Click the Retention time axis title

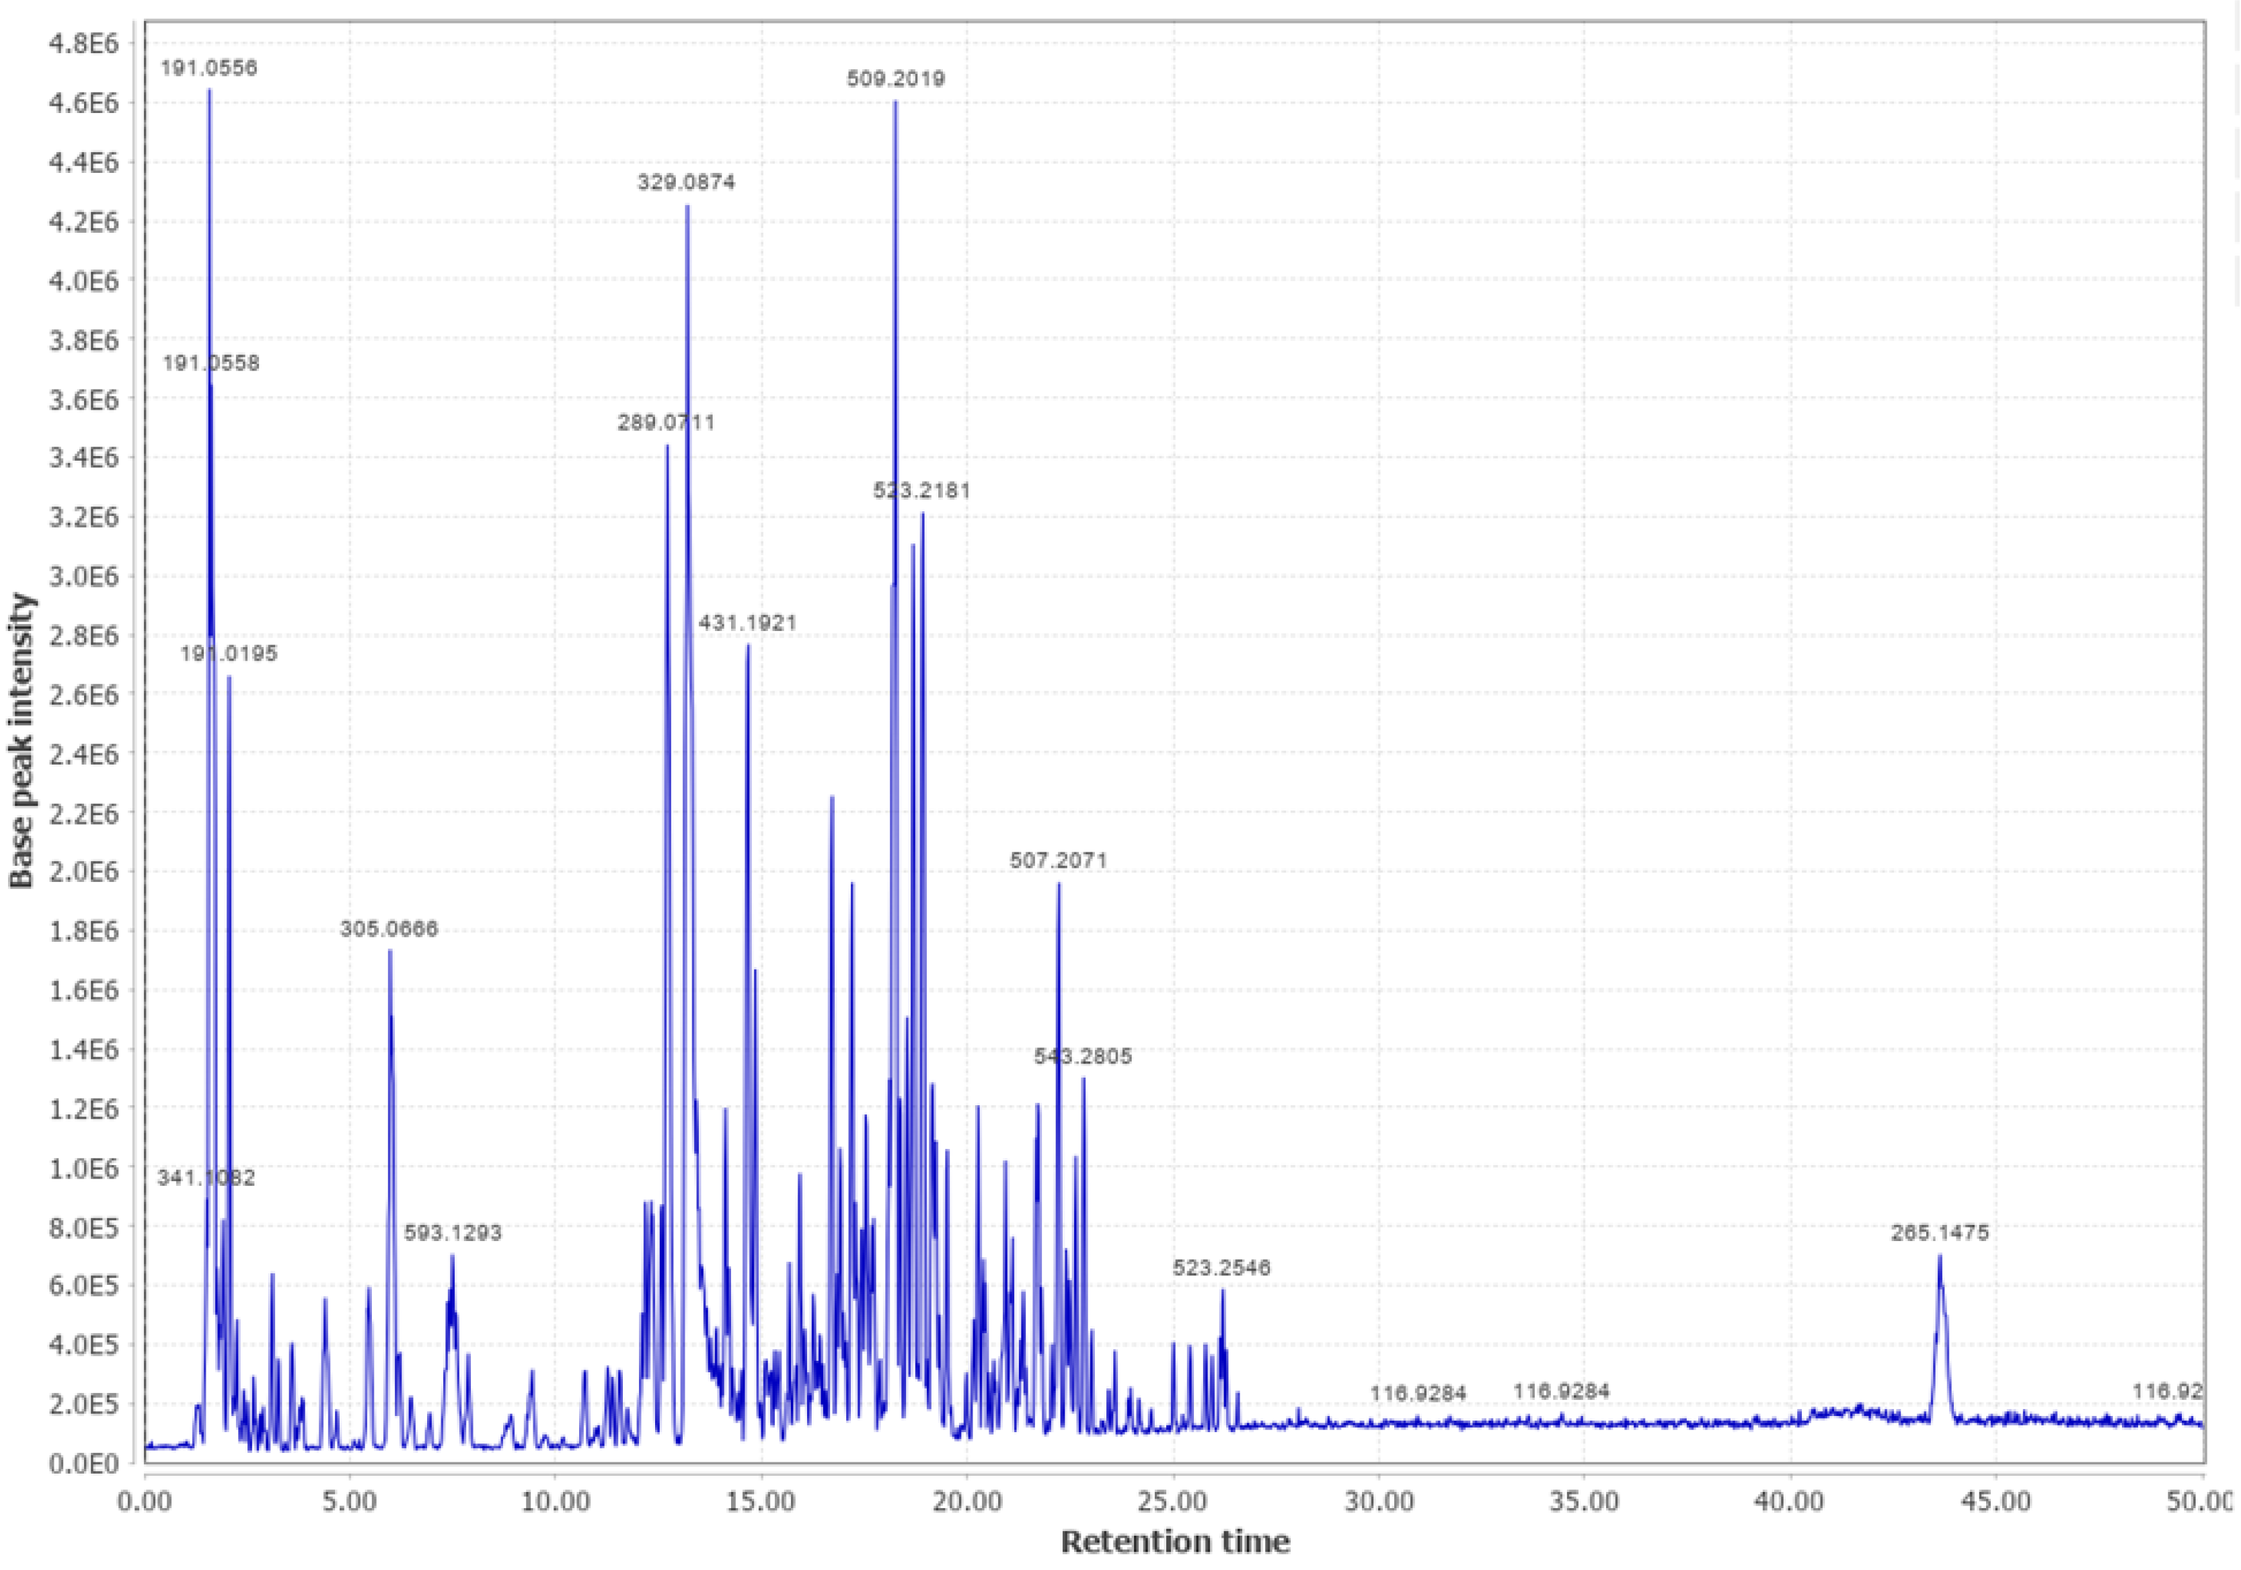pyautogui.click(x=1175, y=1539)
